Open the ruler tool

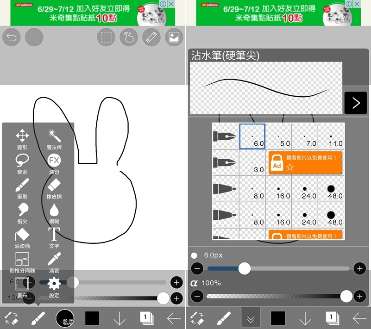tap(151, 37)
